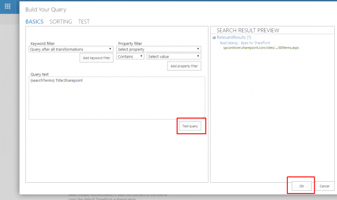The height and width of the screenshot is (200, 337).
Task: Click the Build Your Query title
Action: pyautogui.click(x=46, y=10)
